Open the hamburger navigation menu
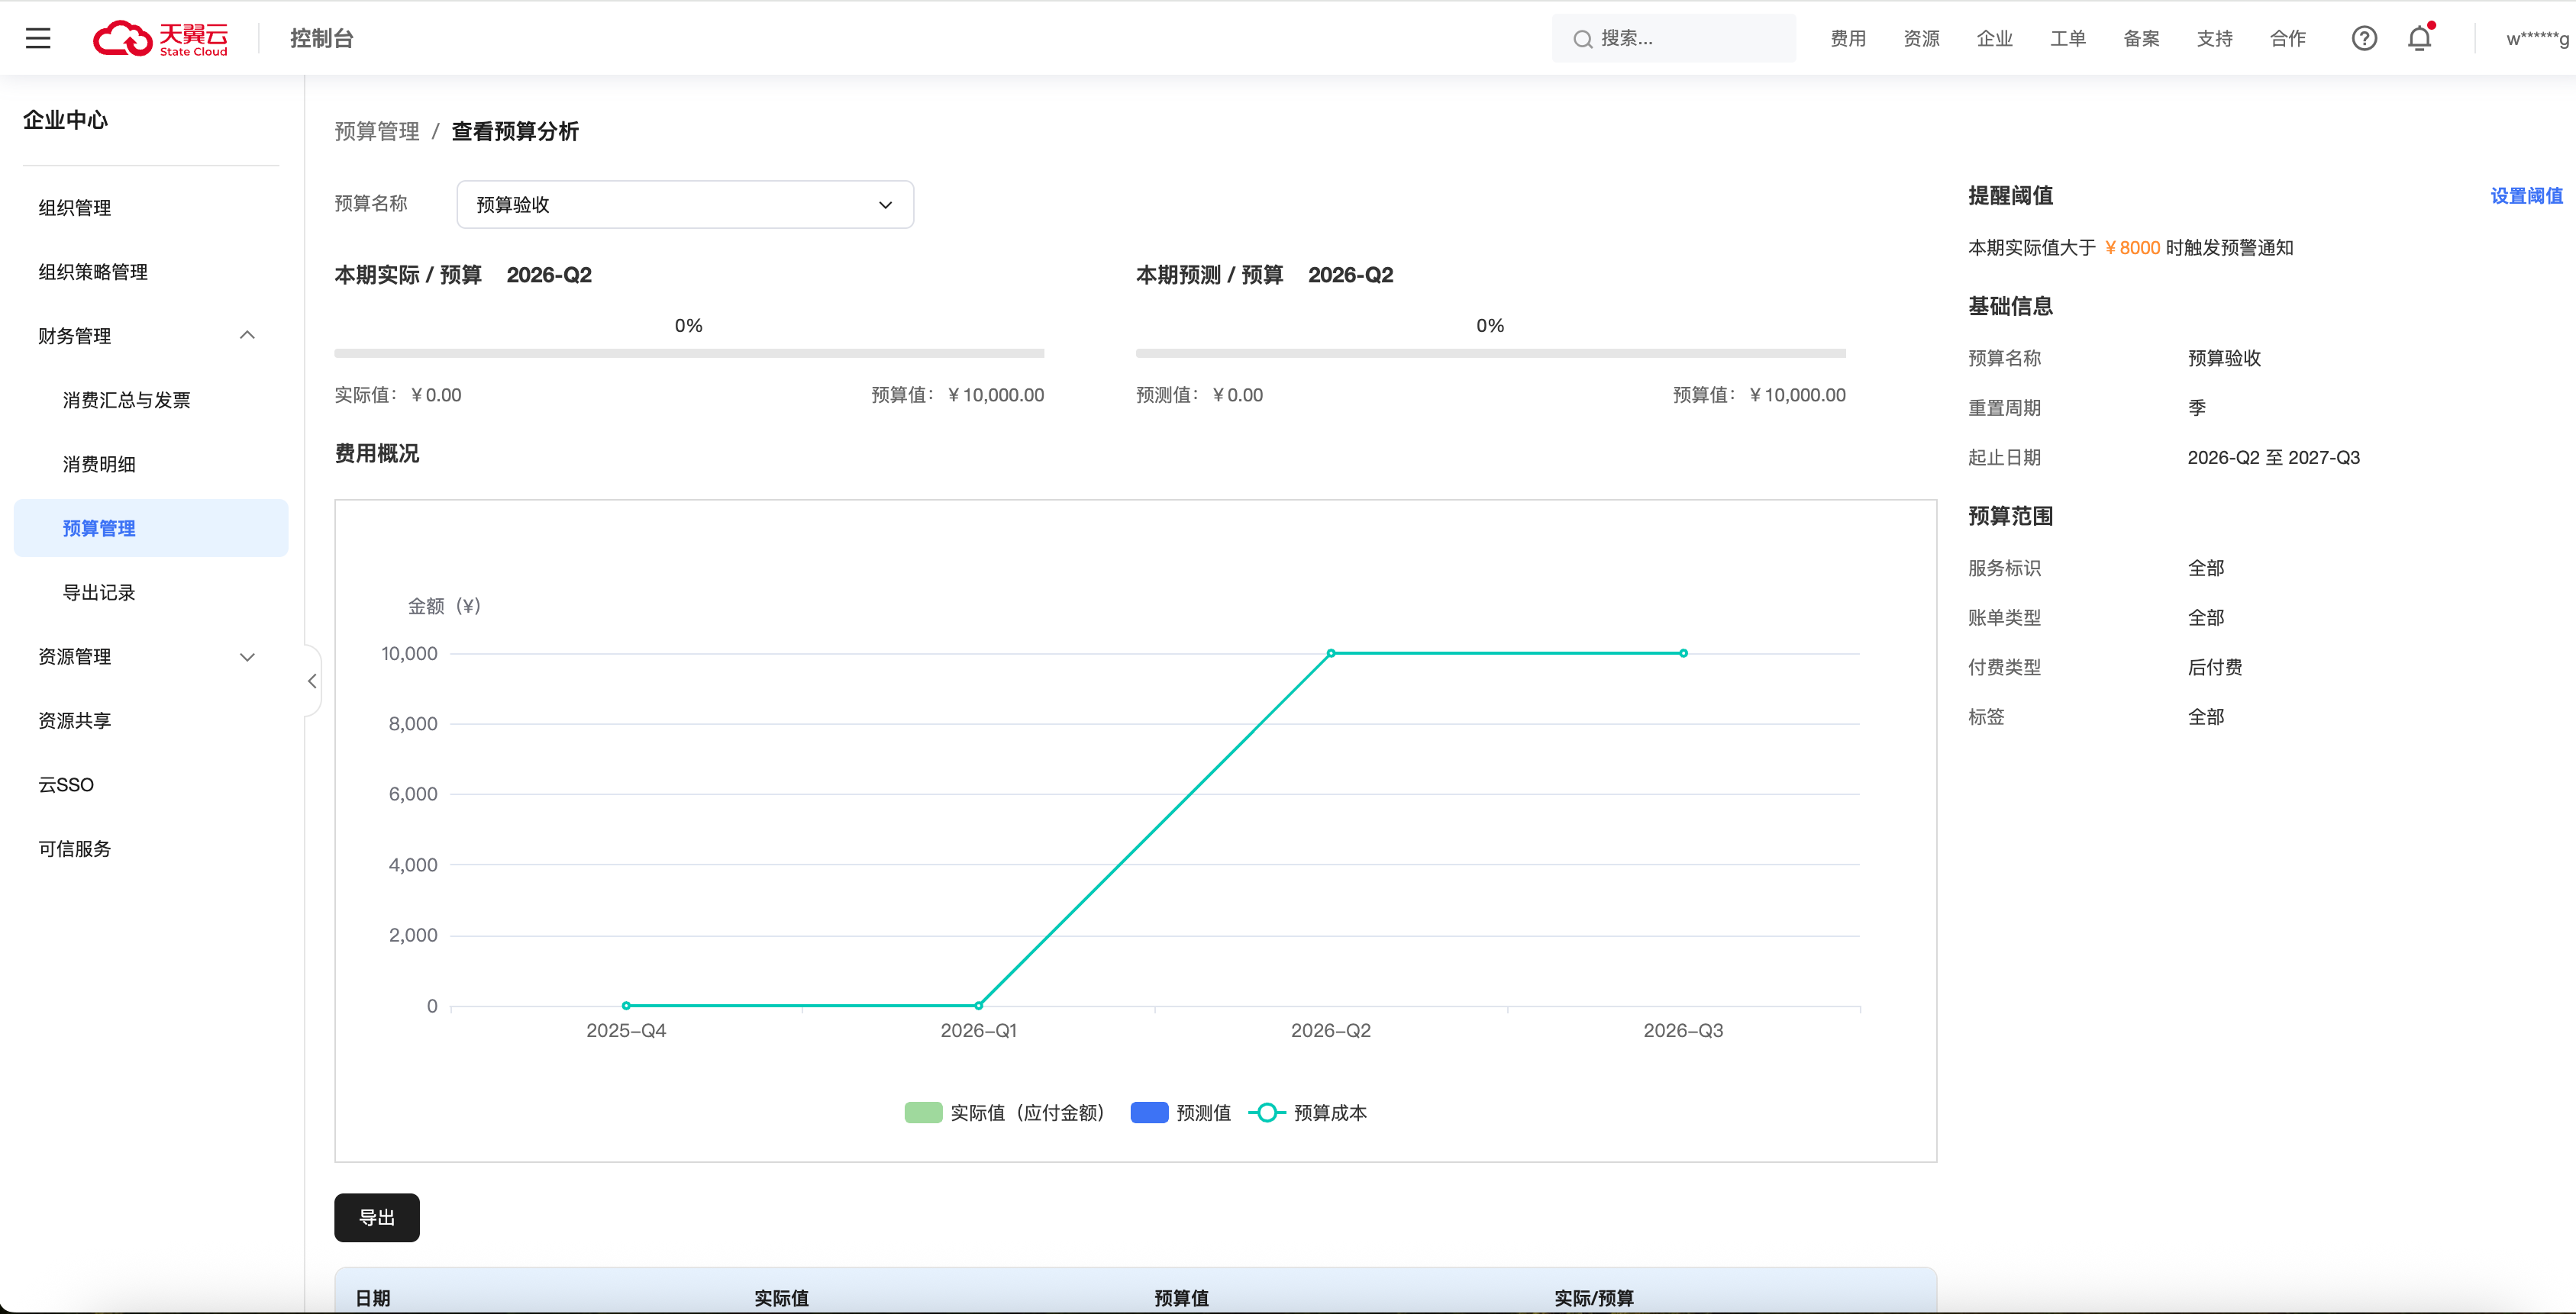2576x1314 pixels. (38, 38)
